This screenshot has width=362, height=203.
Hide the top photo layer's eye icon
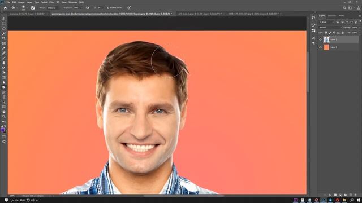(320, 39)
